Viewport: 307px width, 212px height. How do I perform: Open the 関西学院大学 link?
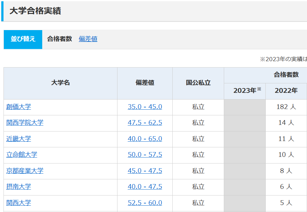point(25,123)
